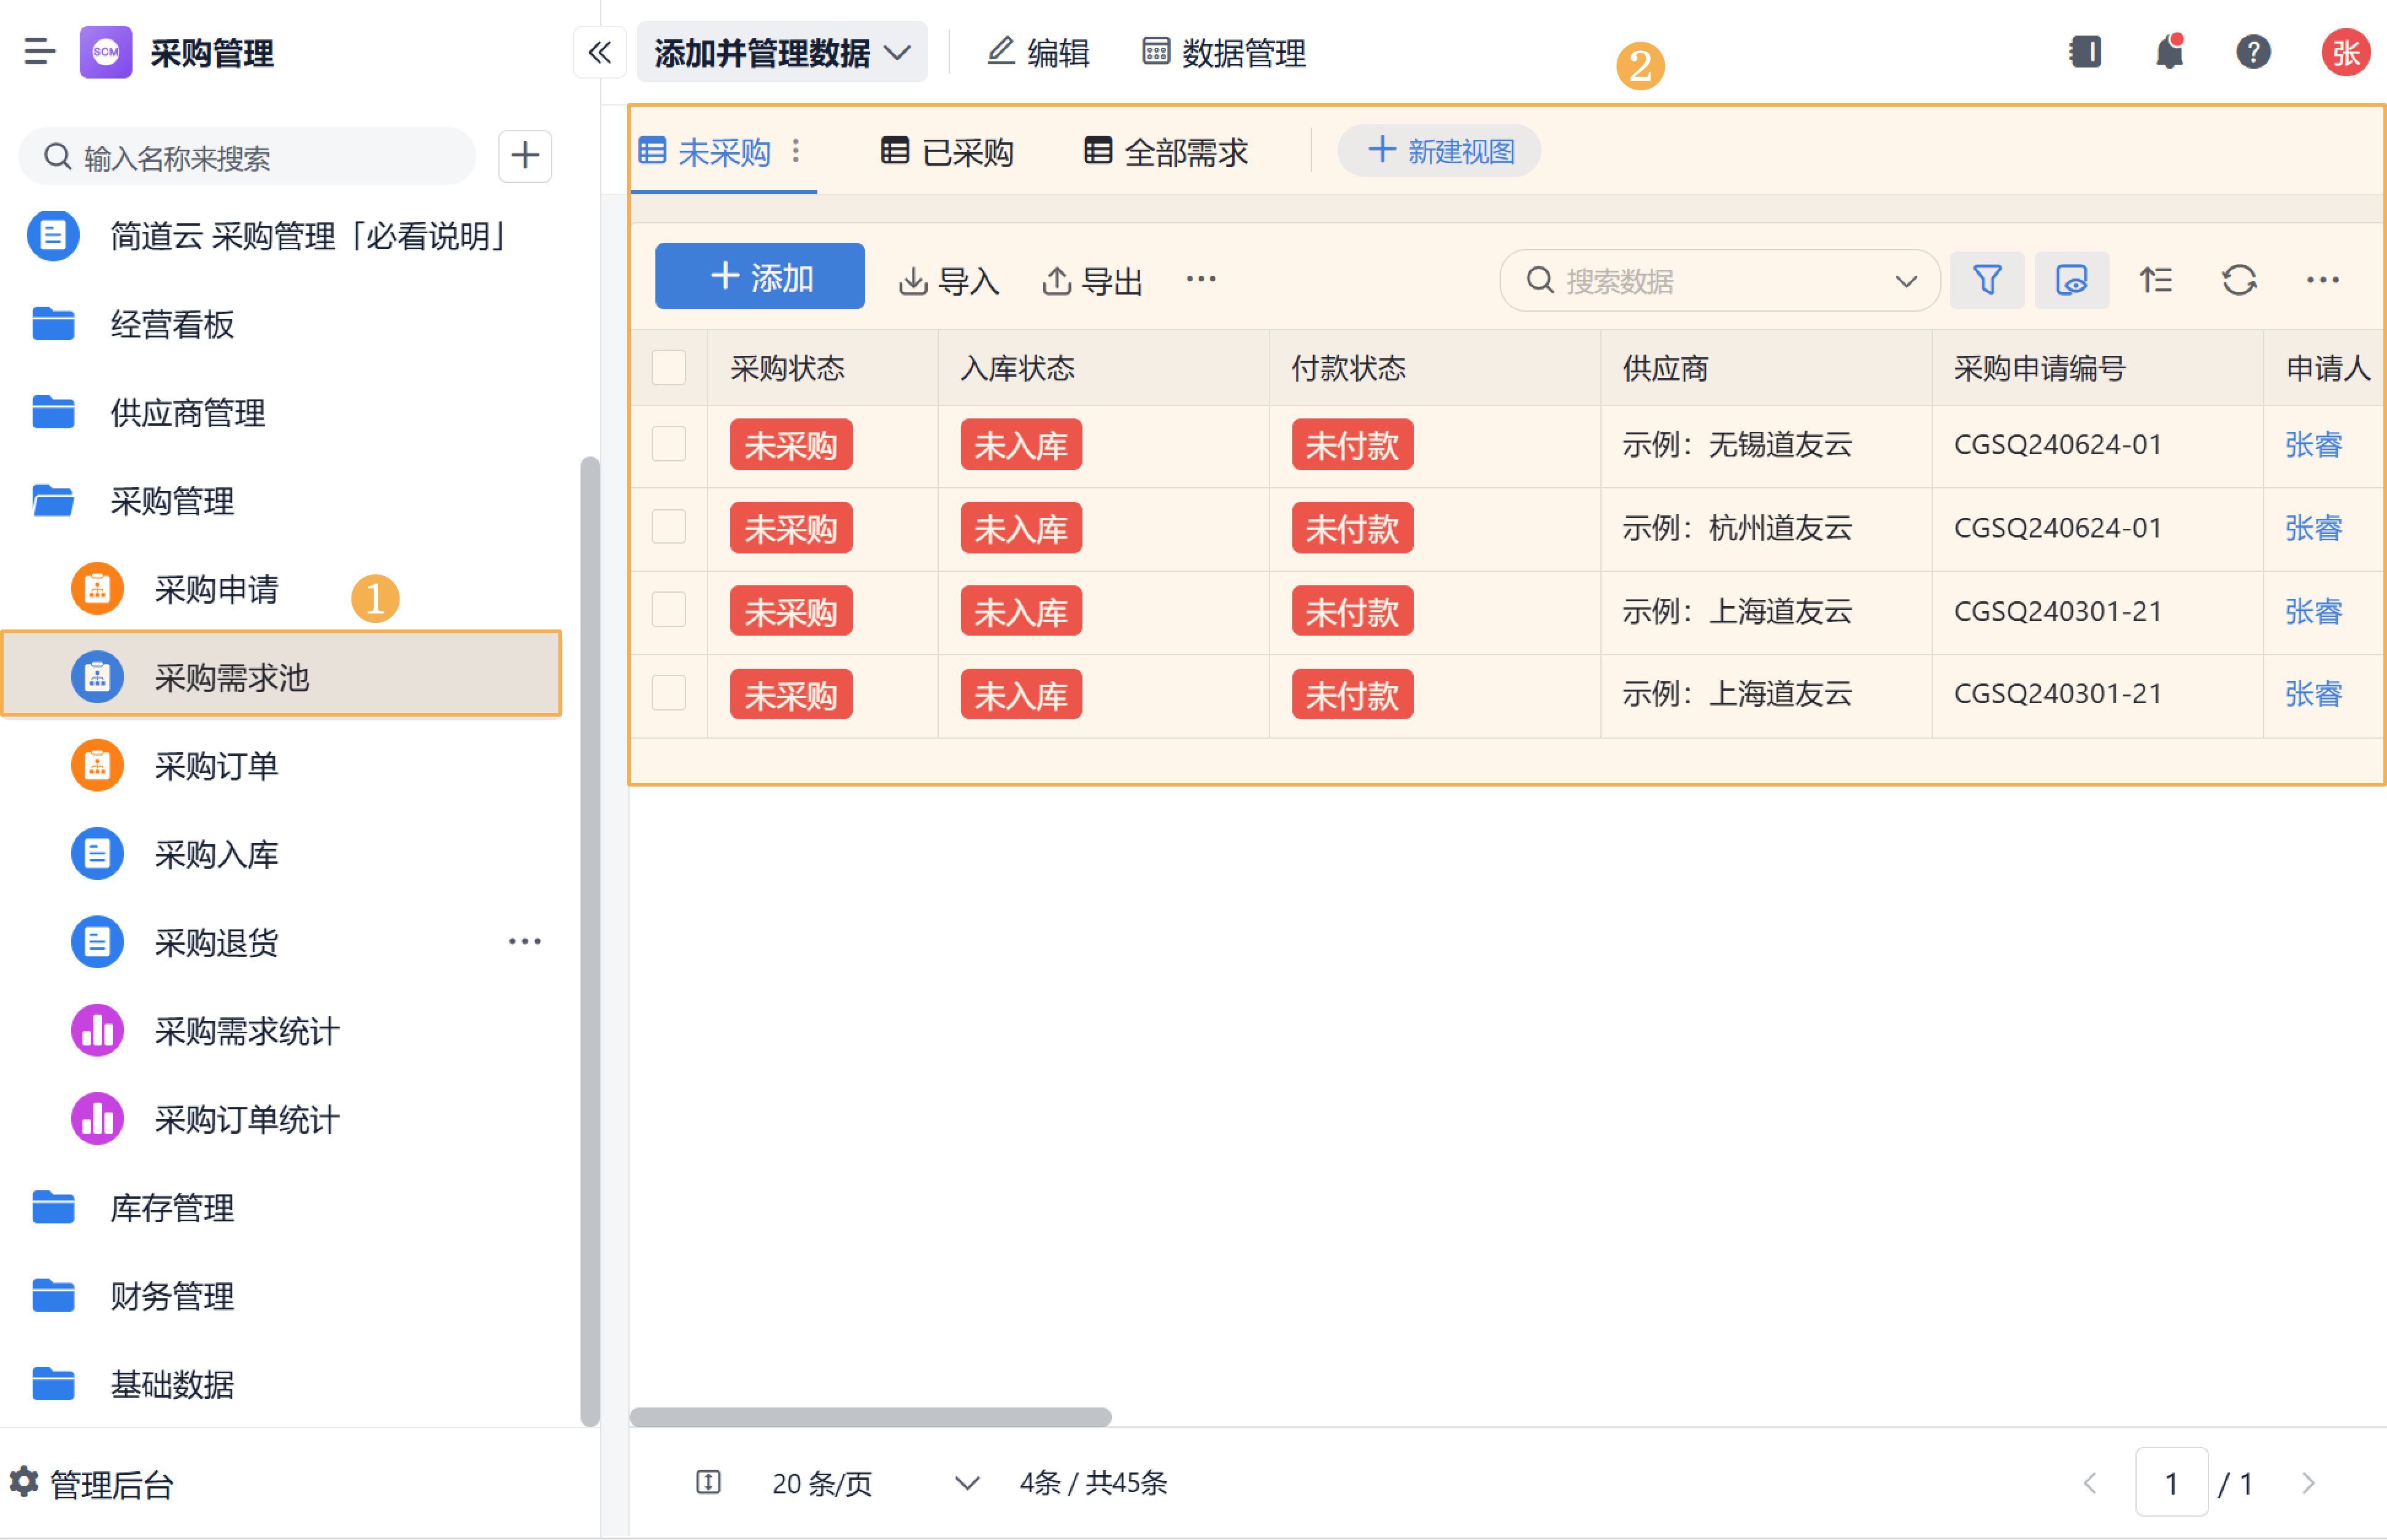Viewport: 2387px width, 1540px height.
Task: Click the 新建视图 button
Action: point(1439,151)
